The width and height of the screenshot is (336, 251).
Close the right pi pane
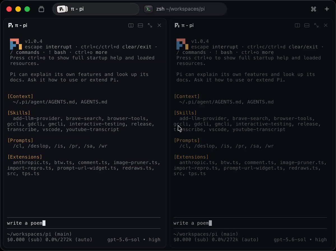point(326,25)
